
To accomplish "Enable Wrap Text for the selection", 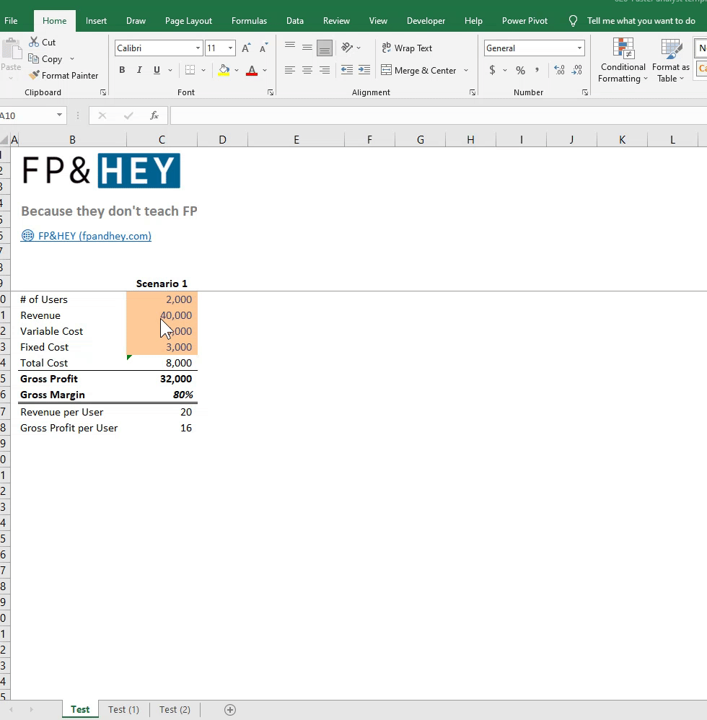I will click(x=408, y=48).
